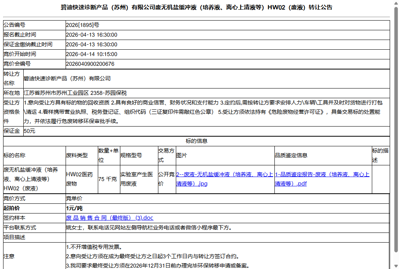The image size is (399, 269).
Task: Click the scrollbar up arrow
Action: (396, 3)
